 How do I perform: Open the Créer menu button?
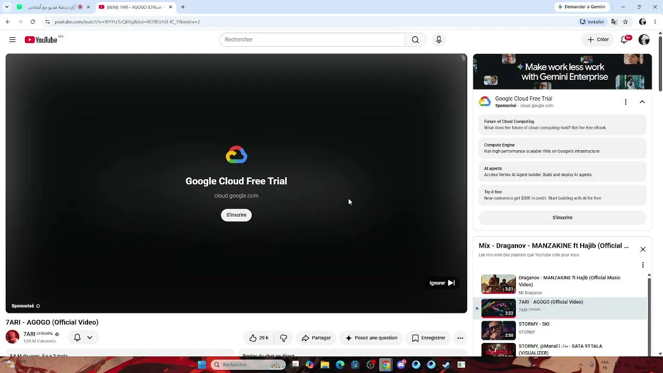click(x=598, y=40)
